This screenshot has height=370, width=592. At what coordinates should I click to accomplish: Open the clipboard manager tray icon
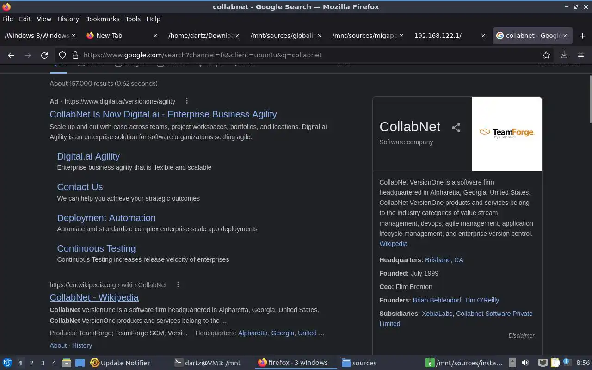(555, 363)
